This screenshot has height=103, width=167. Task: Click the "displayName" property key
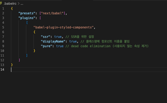pyautogui.click(x=53, y=41)
